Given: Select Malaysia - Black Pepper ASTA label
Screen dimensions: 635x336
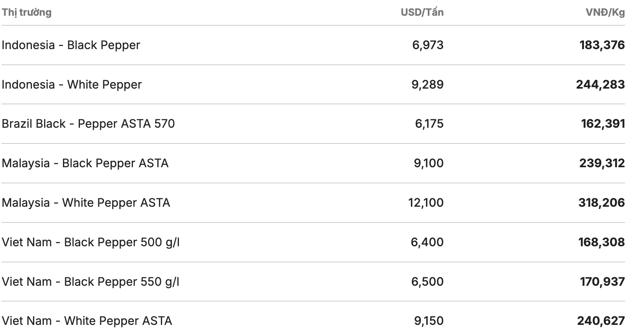Looking at the screenshot, I should tap(85, 163).
